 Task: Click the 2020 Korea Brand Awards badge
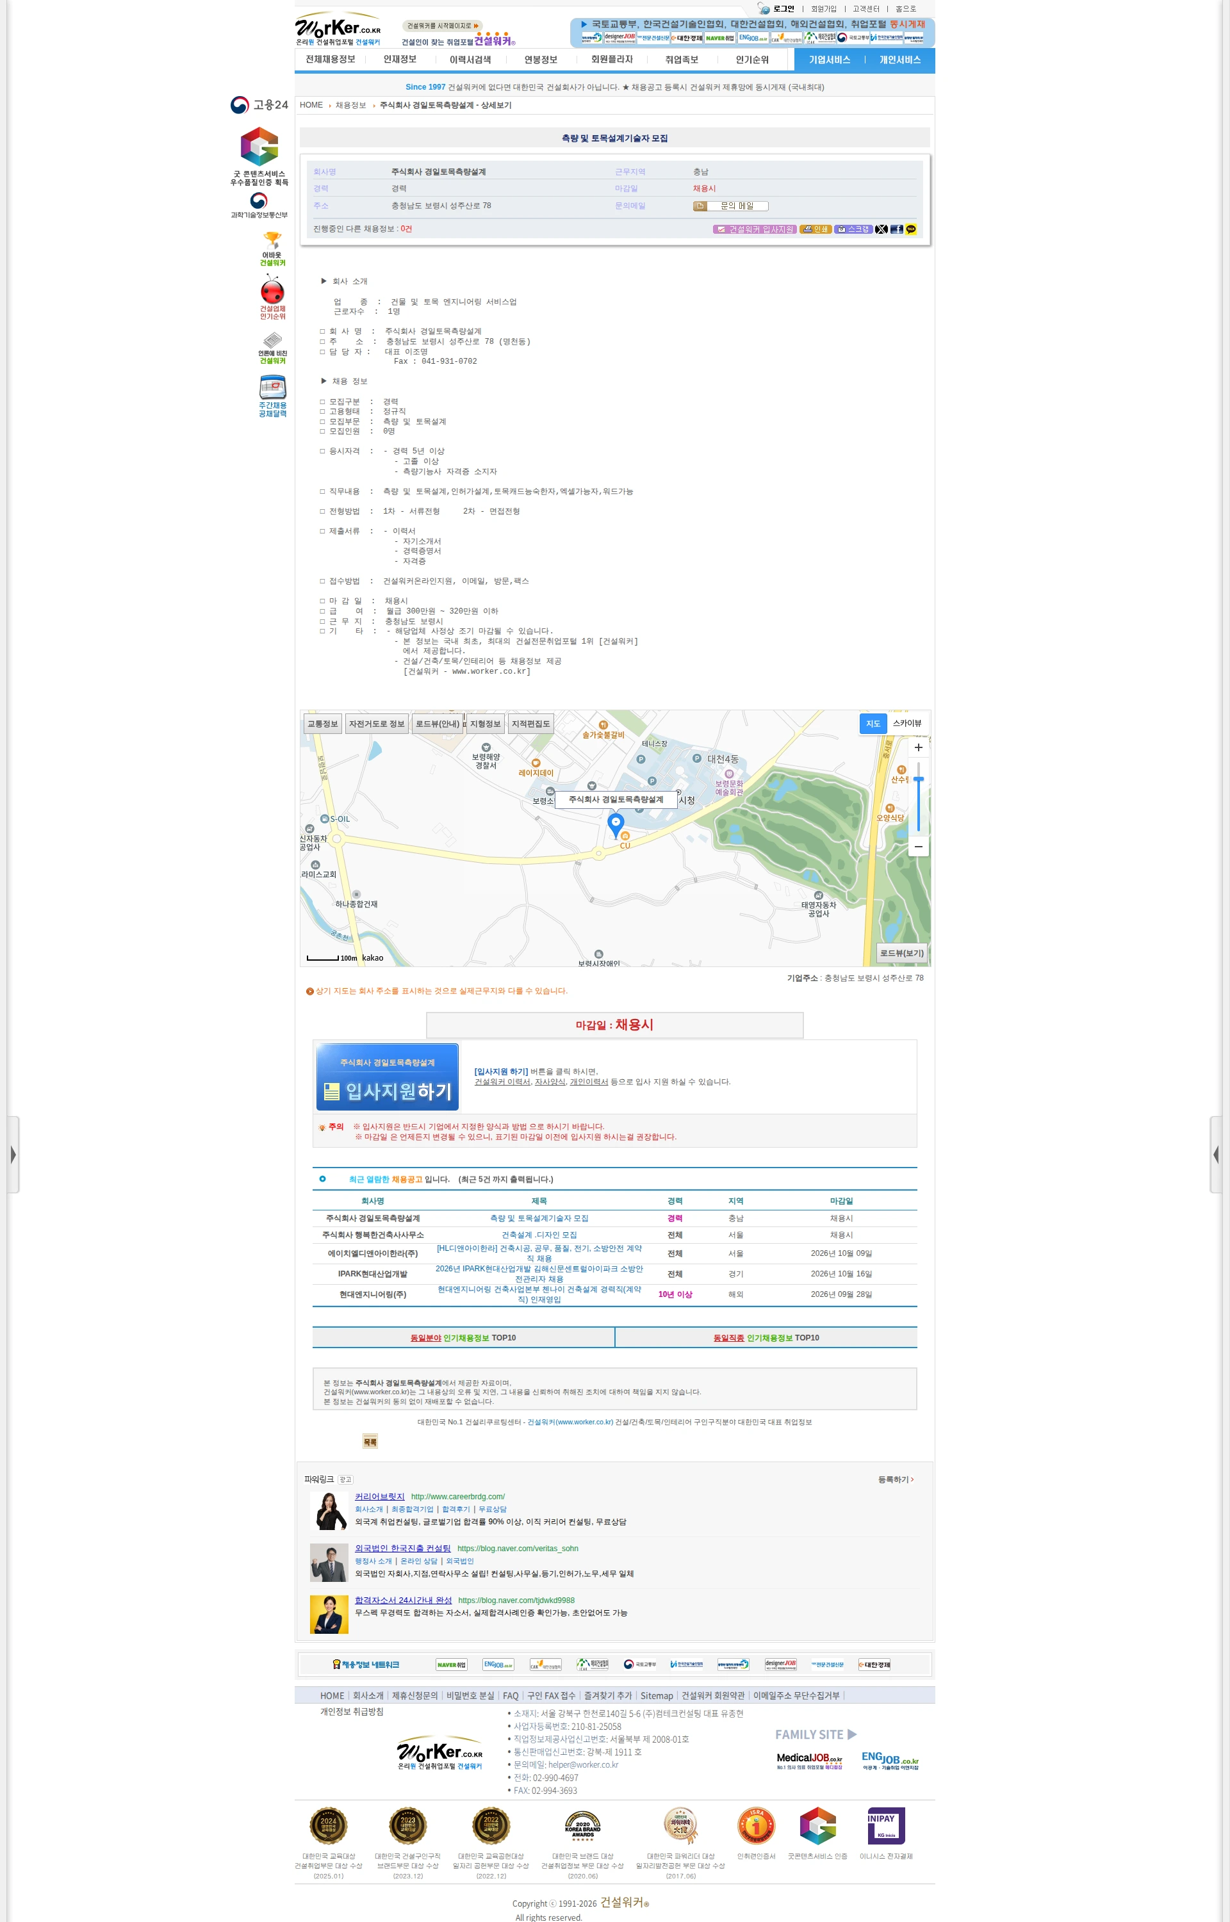point(582,1826)
